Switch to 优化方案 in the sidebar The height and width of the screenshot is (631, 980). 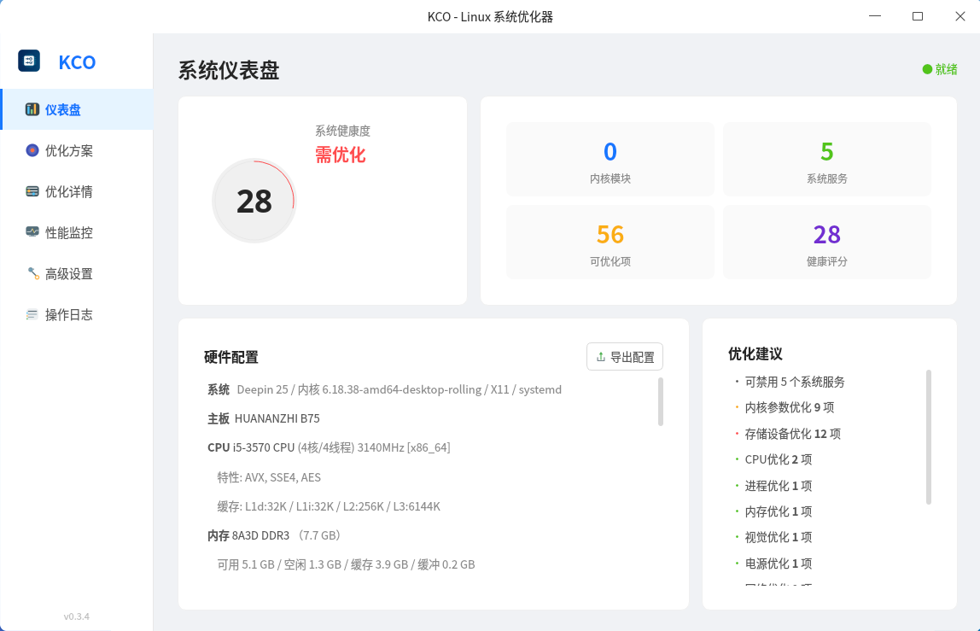77,150
